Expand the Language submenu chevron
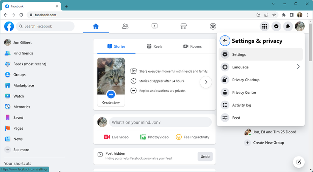This screenshot has height=172, width=313. tap(298, 67)
